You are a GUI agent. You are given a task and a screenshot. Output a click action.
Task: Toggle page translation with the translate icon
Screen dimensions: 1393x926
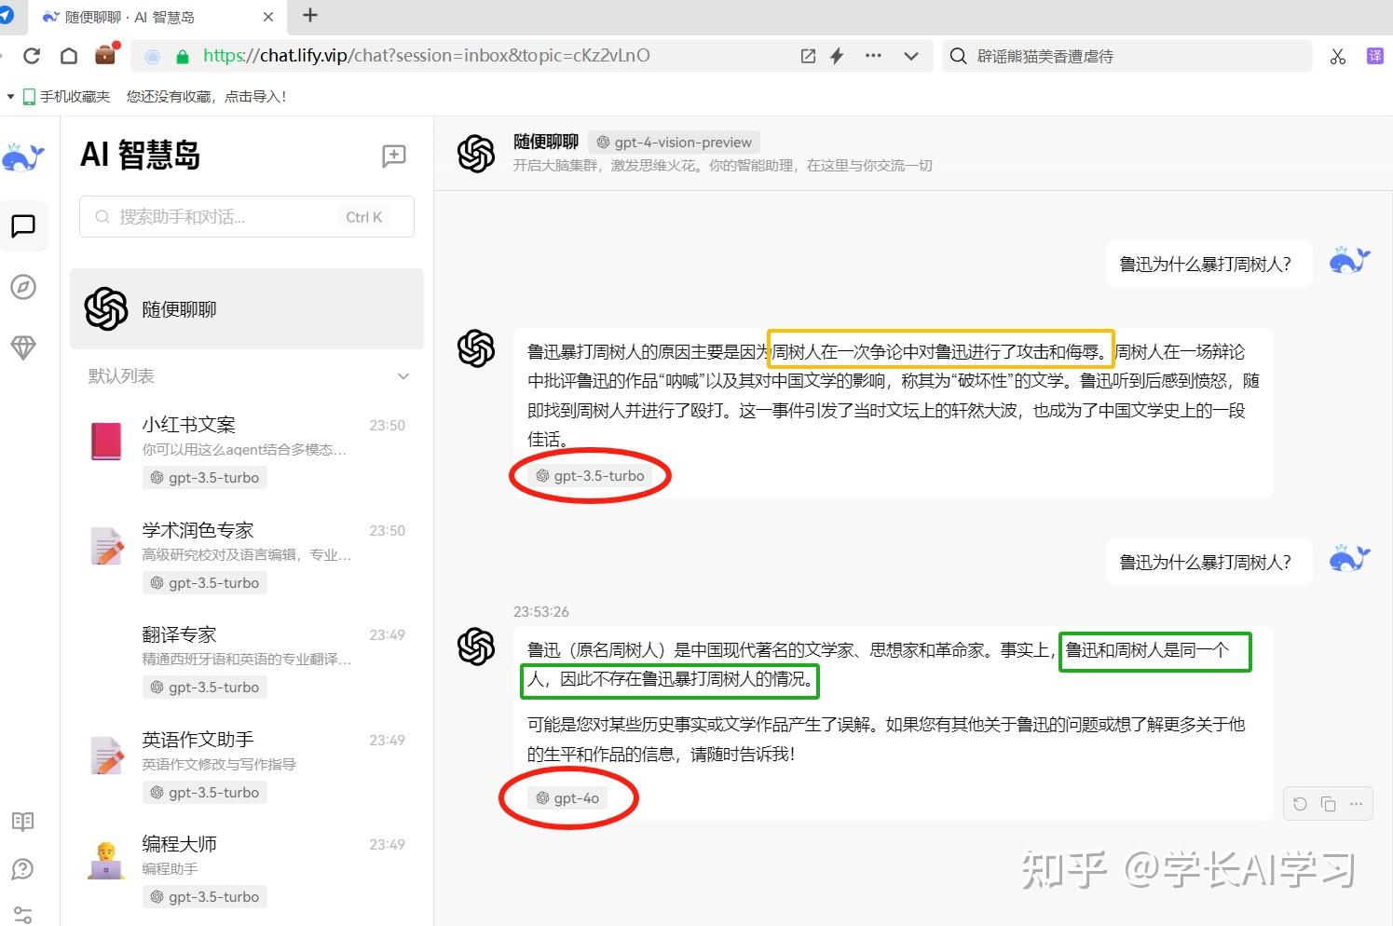point(1374,56)
